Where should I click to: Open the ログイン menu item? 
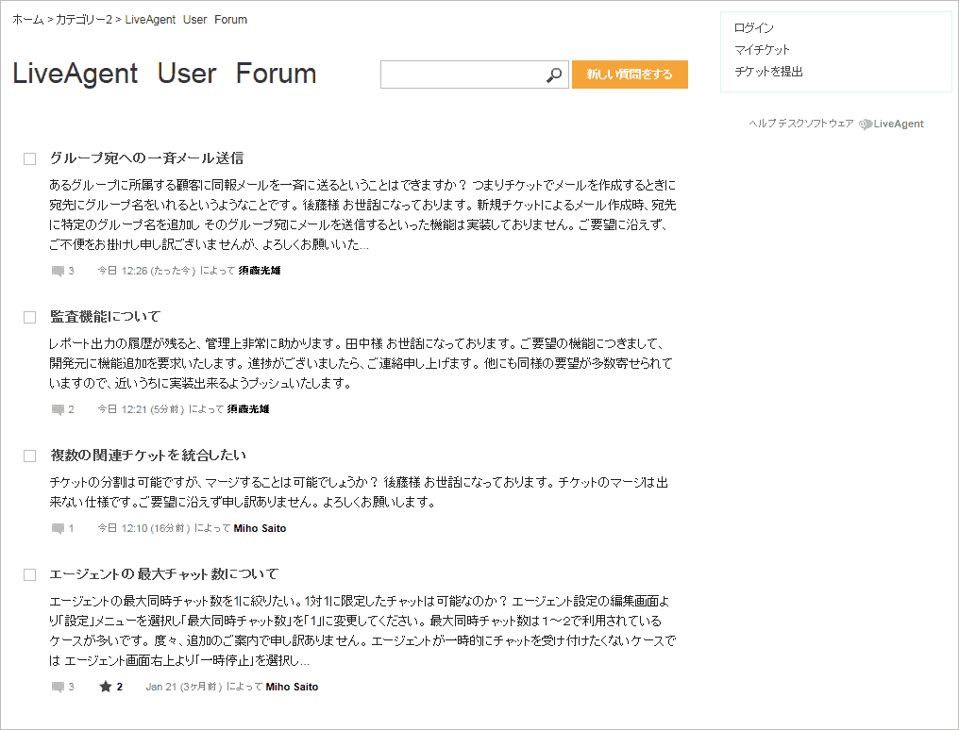(x=753, y=28)
